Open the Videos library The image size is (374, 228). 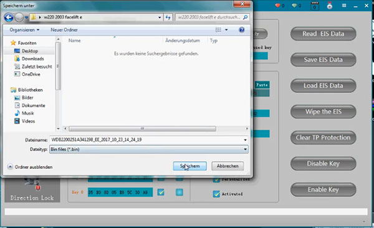coord(24,121)
